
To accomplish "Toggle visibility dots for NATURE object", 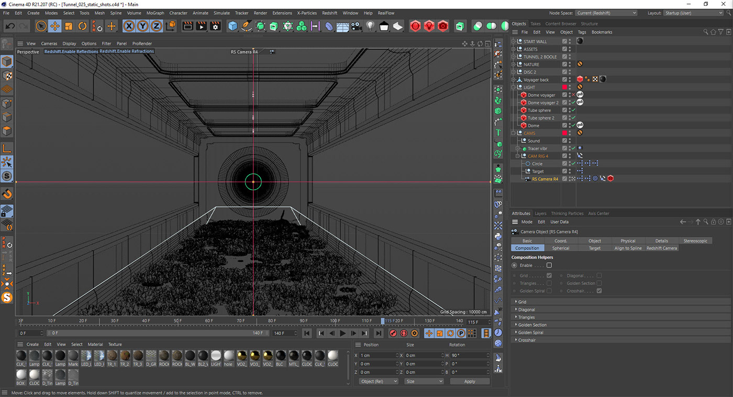I will coord(570,64).
